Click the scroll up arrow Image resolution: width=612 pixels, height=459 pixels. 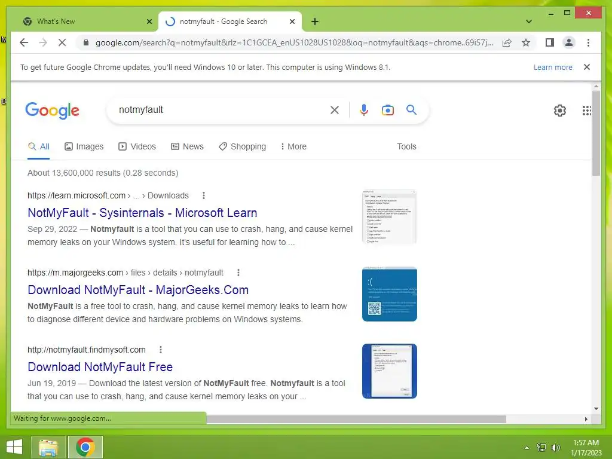point(596,86)
